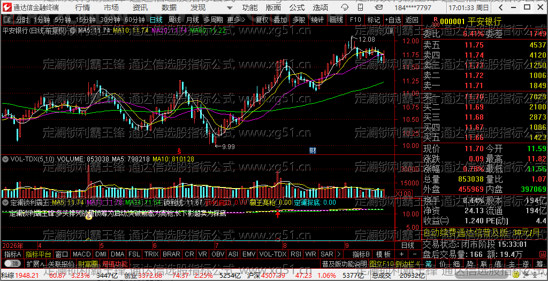
Task: Open the 选项 menu
Action: [320, 7]
